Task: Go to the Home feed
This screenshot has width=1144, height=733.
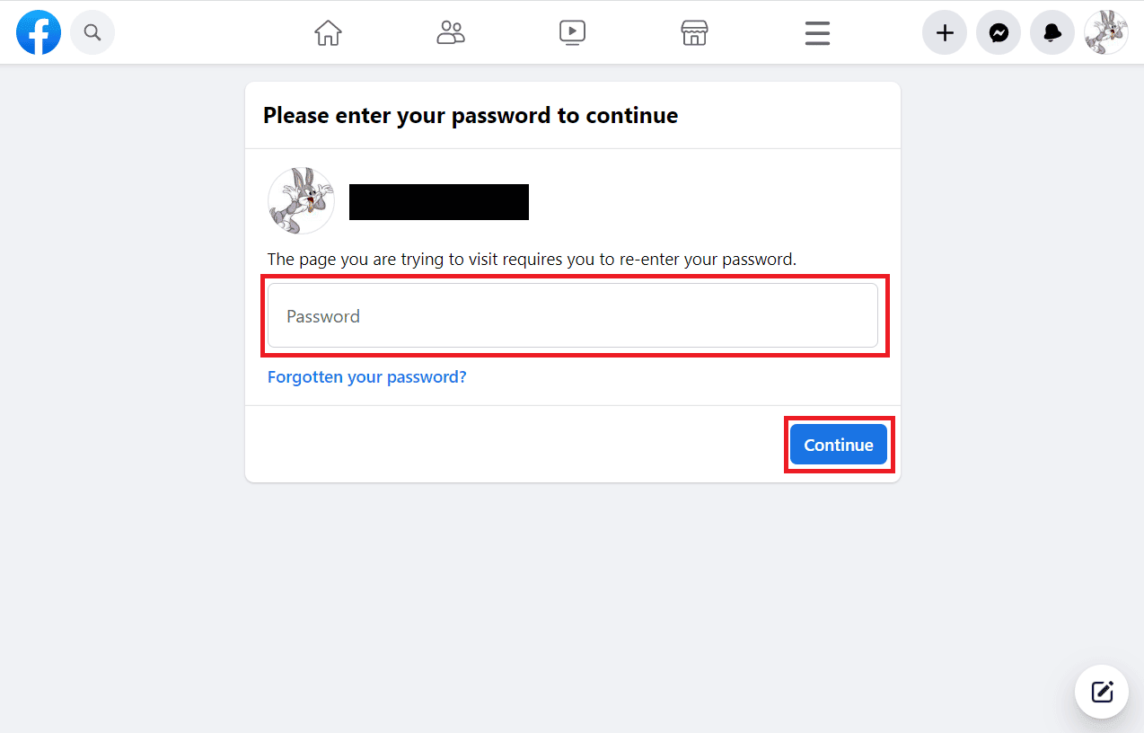Action: [x=328, y=32]
